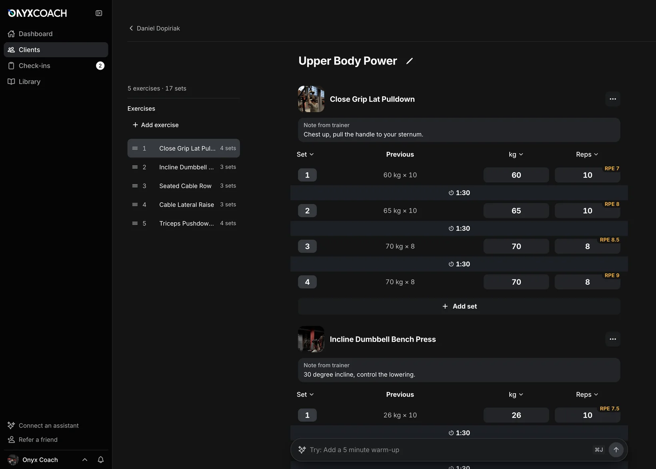
Task: Click reps field with RPE 8.5
Action: coord(587,246)
